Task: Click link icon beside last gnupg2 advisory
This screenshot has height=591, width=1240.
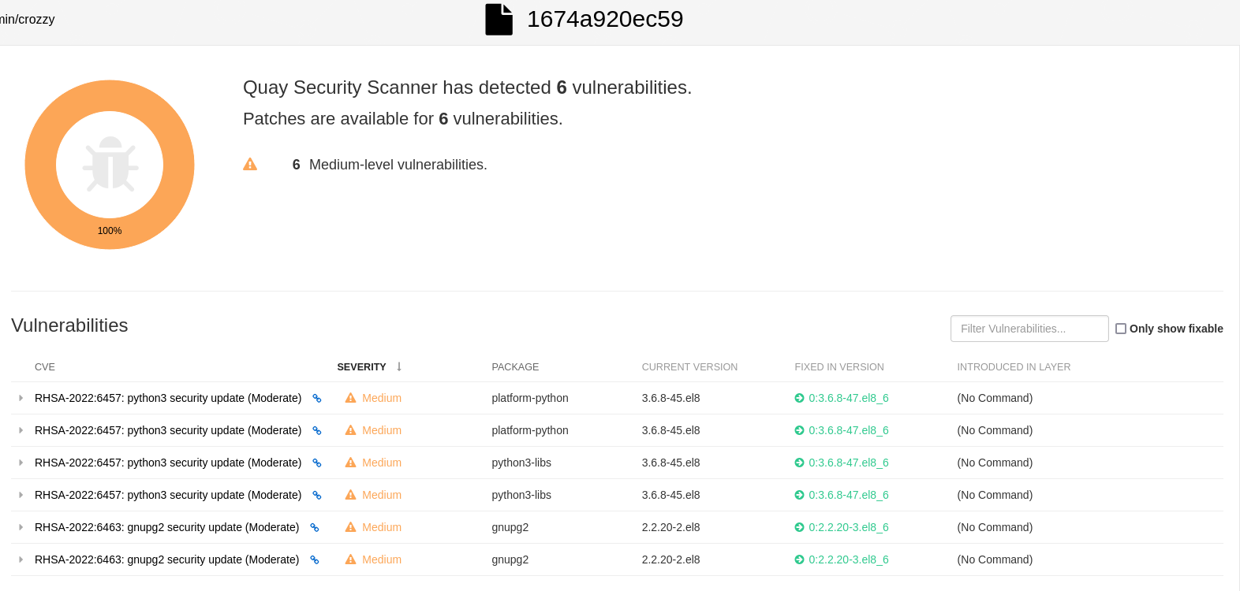Action: [315, 560]
